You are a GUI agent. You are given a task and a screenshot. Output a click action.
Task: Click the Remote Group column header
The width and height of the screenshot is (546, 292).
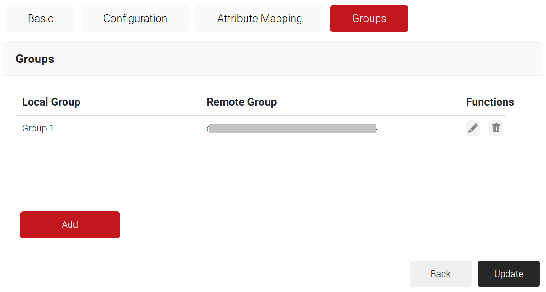[241, 102]
